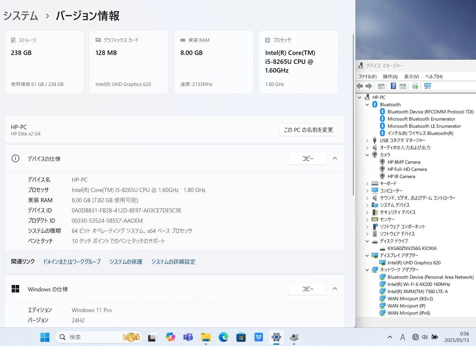Collapse the Windows の仕様 section chevron
Image resolution: width=476 pixels, height=346 pixels.
click(335, 289)
